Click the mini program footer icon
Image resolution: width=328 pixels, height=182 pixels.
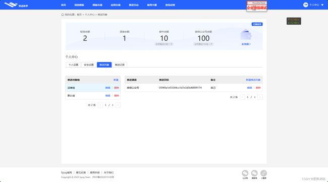263,173
